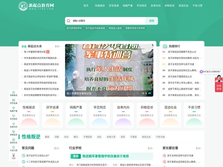Open the 性格叛逆 category card
223x167 pixels.
pos(29,115)
